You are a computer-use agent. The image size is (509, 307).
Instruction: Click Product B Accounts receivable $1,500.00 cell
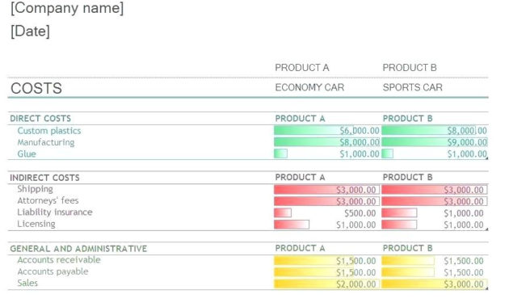point(435,261)
